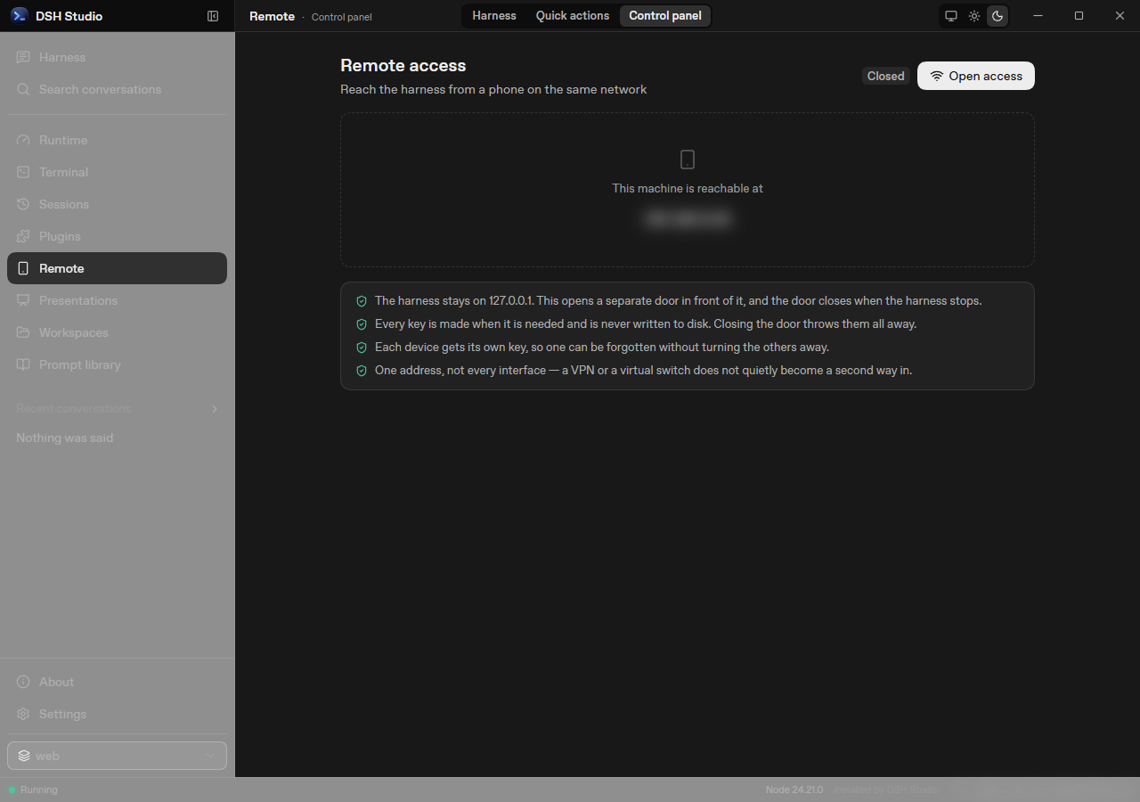Select the system theme monitor icon
This screenshot has width=1140, height=802.
tap(951, 16)
